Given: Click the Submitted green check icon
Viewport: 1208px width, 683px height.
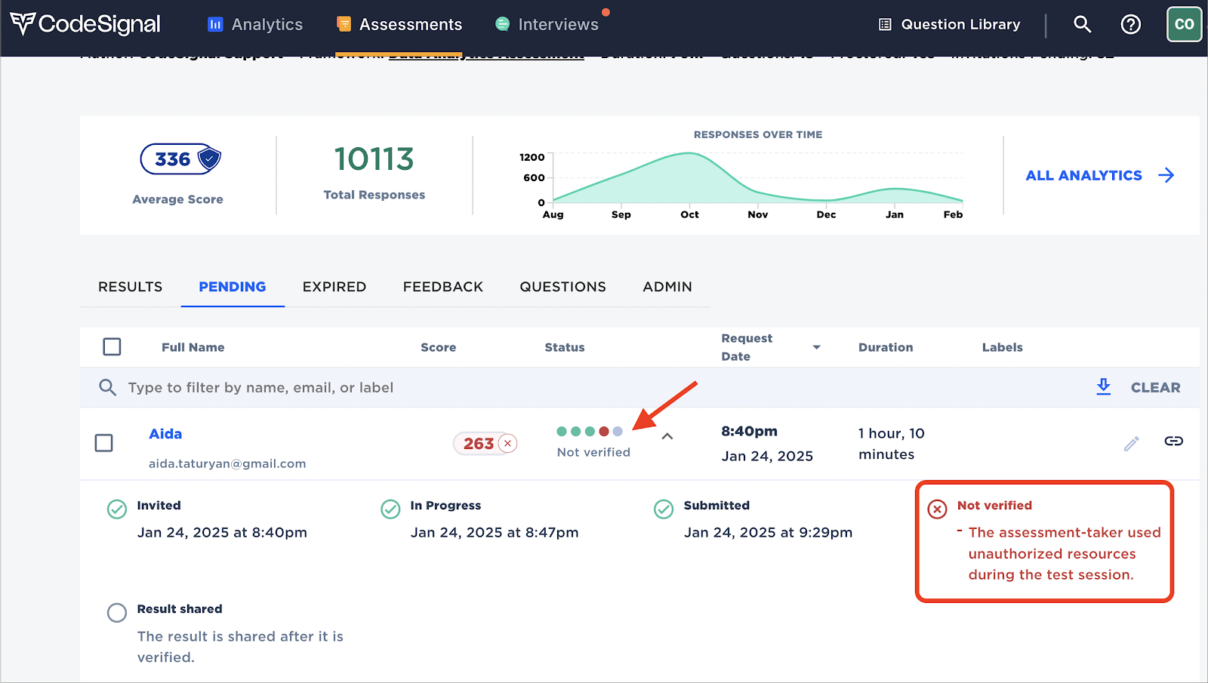Looking at the screenshot, I should (x=664, y=509).
